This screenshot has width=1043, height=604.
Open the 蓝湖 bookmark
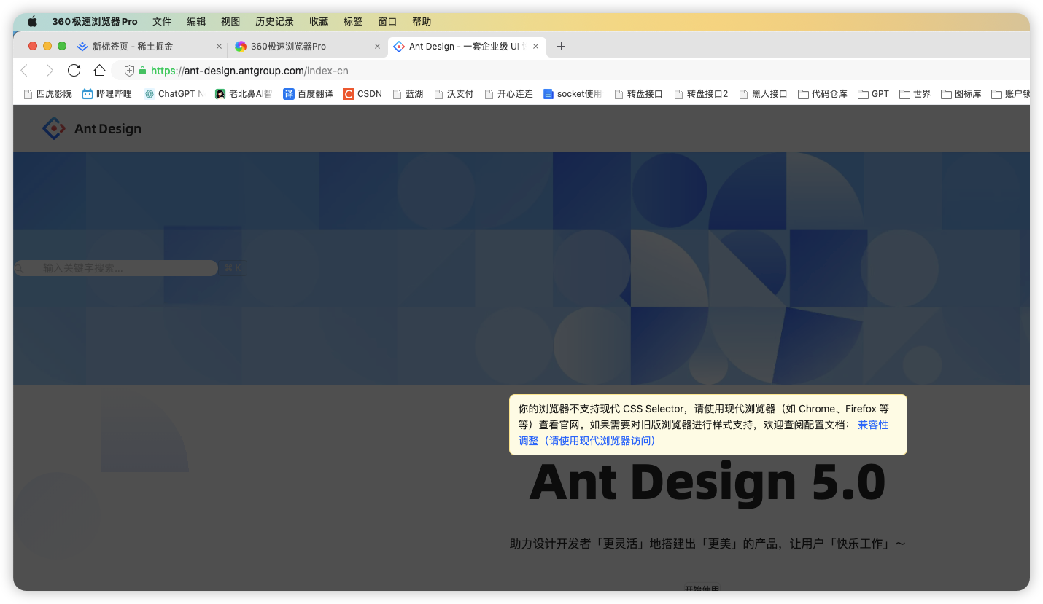(408, 94)
